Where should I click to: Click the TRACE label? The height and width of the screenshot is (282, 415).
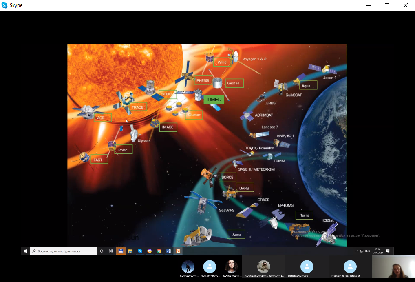click(x=138, y=107)
